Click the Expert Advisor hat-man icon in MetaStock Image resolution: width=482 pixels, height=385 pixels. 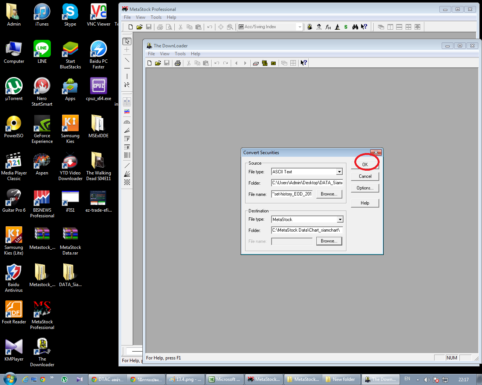[x=319, y=27]
